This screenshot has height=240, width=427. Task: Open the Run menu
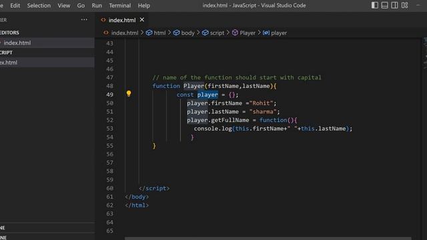point(97,5)
